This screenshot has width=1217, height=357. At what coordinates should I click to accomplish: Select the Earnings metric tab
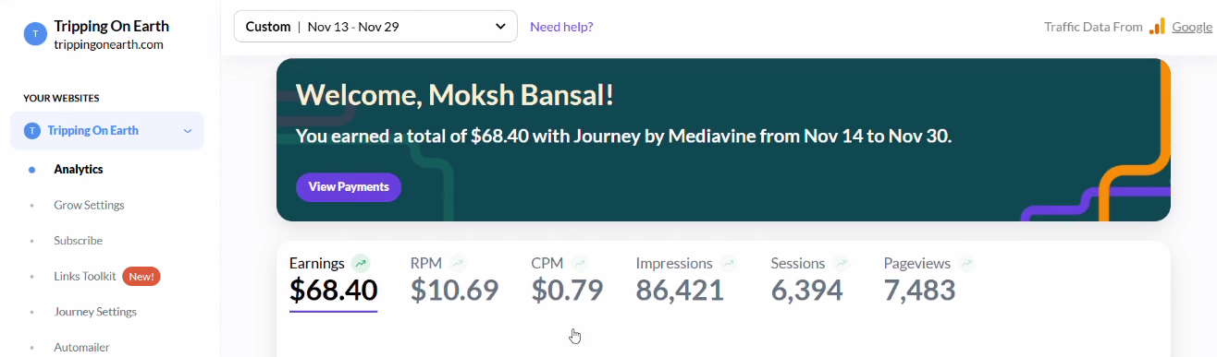[x=333, y=281]
